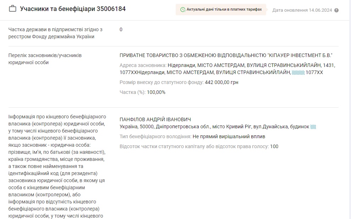Click the 'Перелік засновників/учасників юридичної особи' label
The height and width of the screenshot is (219, 351).
click(45, 59)
